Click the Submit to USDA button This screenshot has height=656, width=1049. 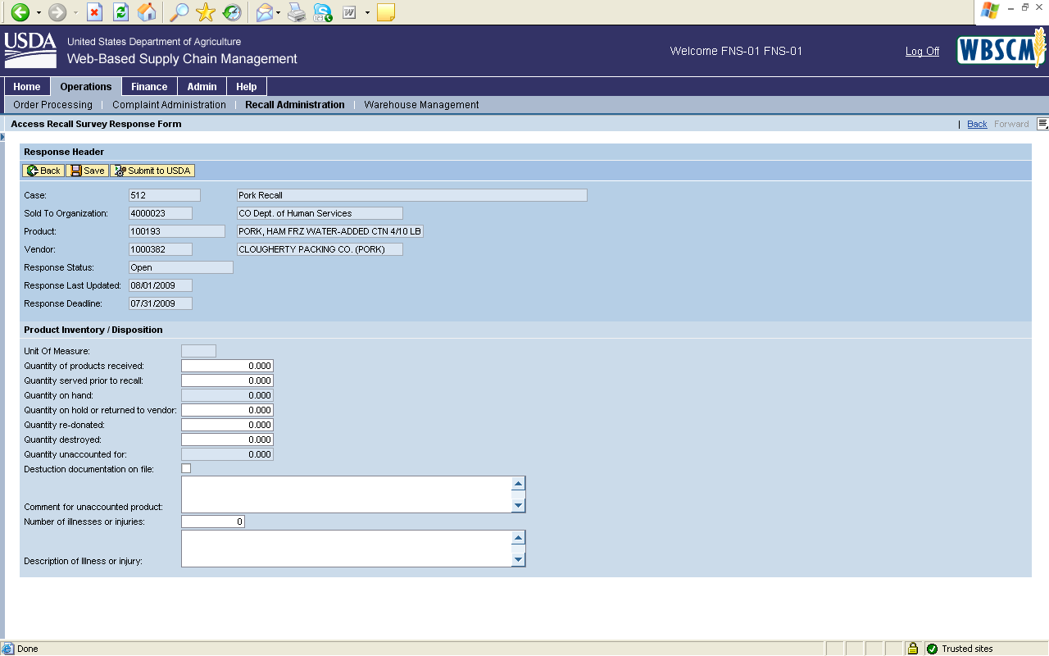coord(152,171)
